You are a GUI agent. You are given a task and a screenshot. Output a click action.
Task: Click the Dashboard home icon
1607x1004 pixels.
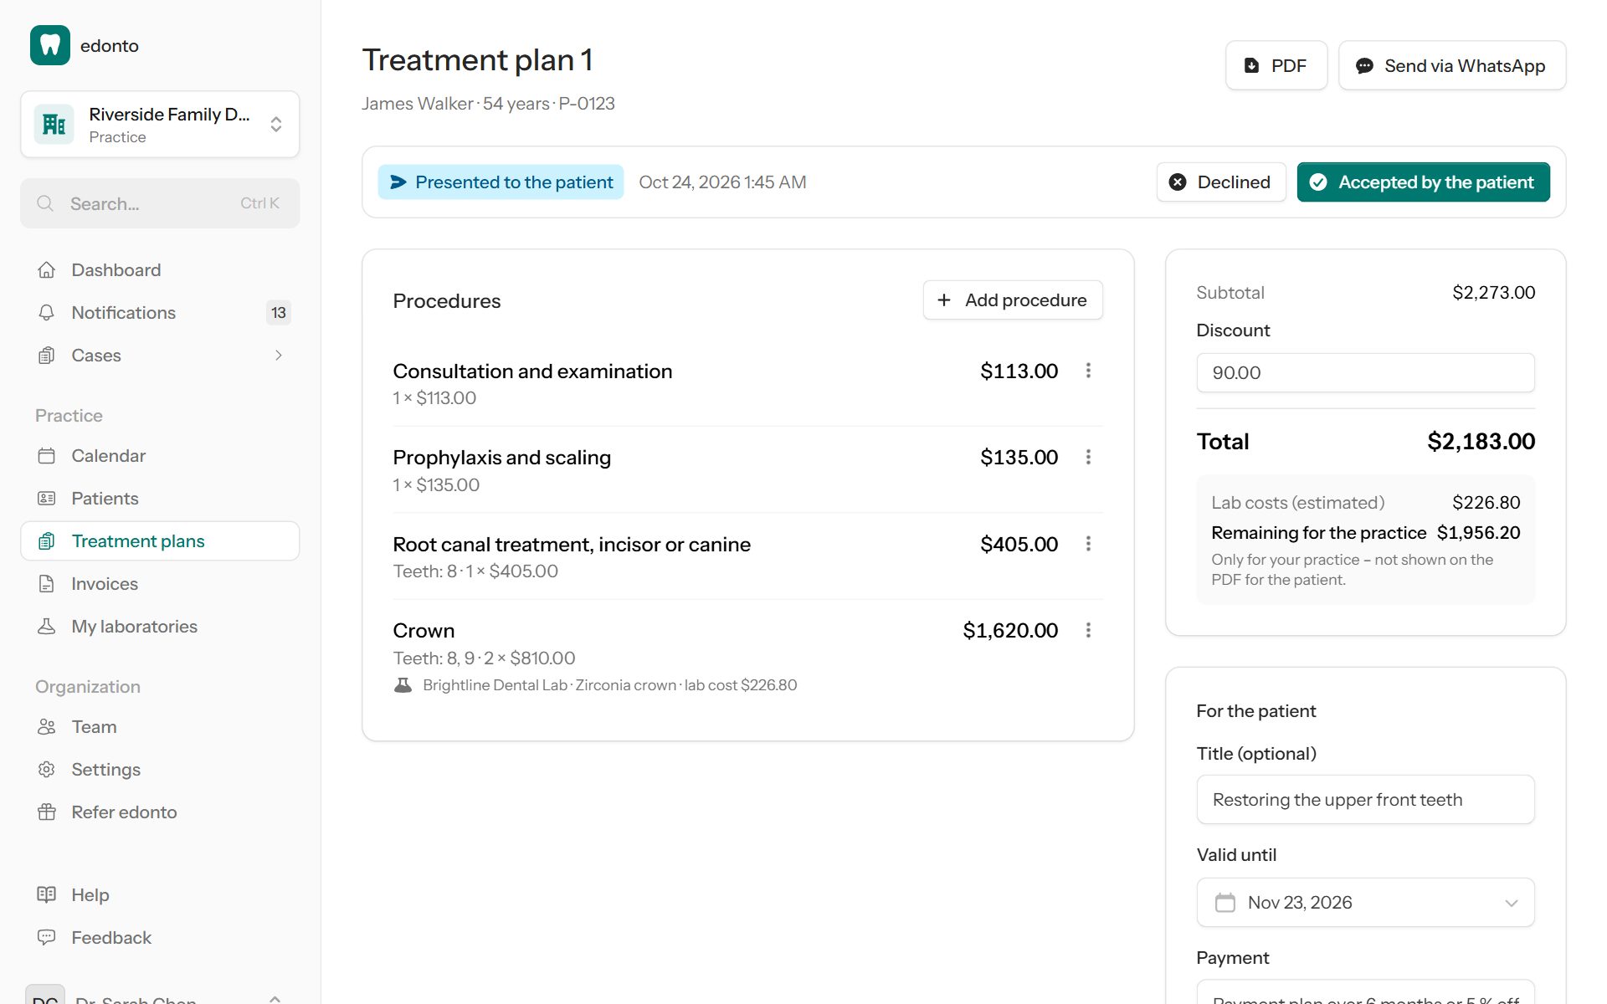(x=47, y=269)
